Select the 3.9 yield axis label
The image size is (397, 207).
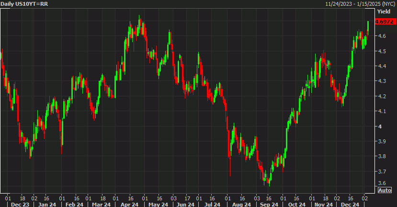tap(382, 141)
